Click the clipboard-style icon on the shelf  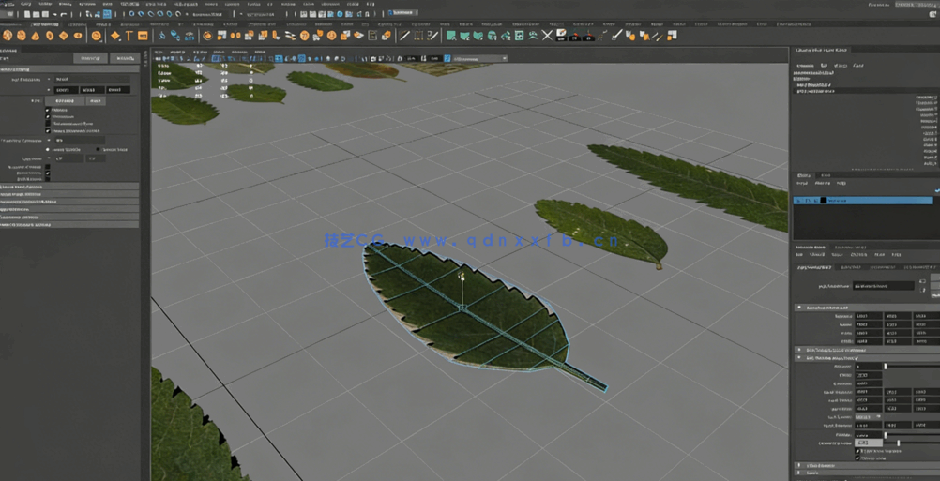coord(372,36)
